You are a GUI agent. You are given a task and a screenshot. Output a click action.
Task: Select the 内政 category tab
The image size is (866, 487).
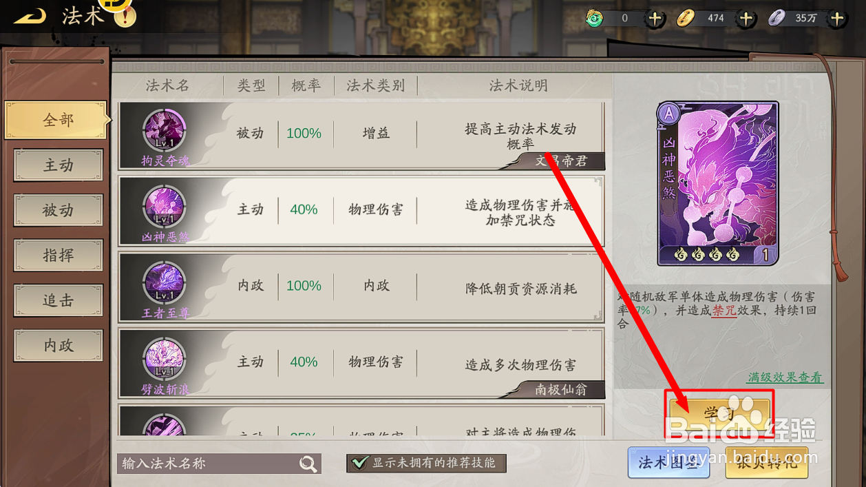click(59, 345)
